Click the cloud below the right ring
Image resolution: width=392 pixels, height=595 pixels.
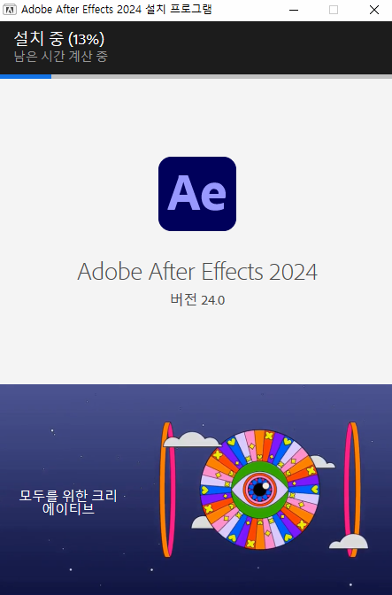click(349, 542)
